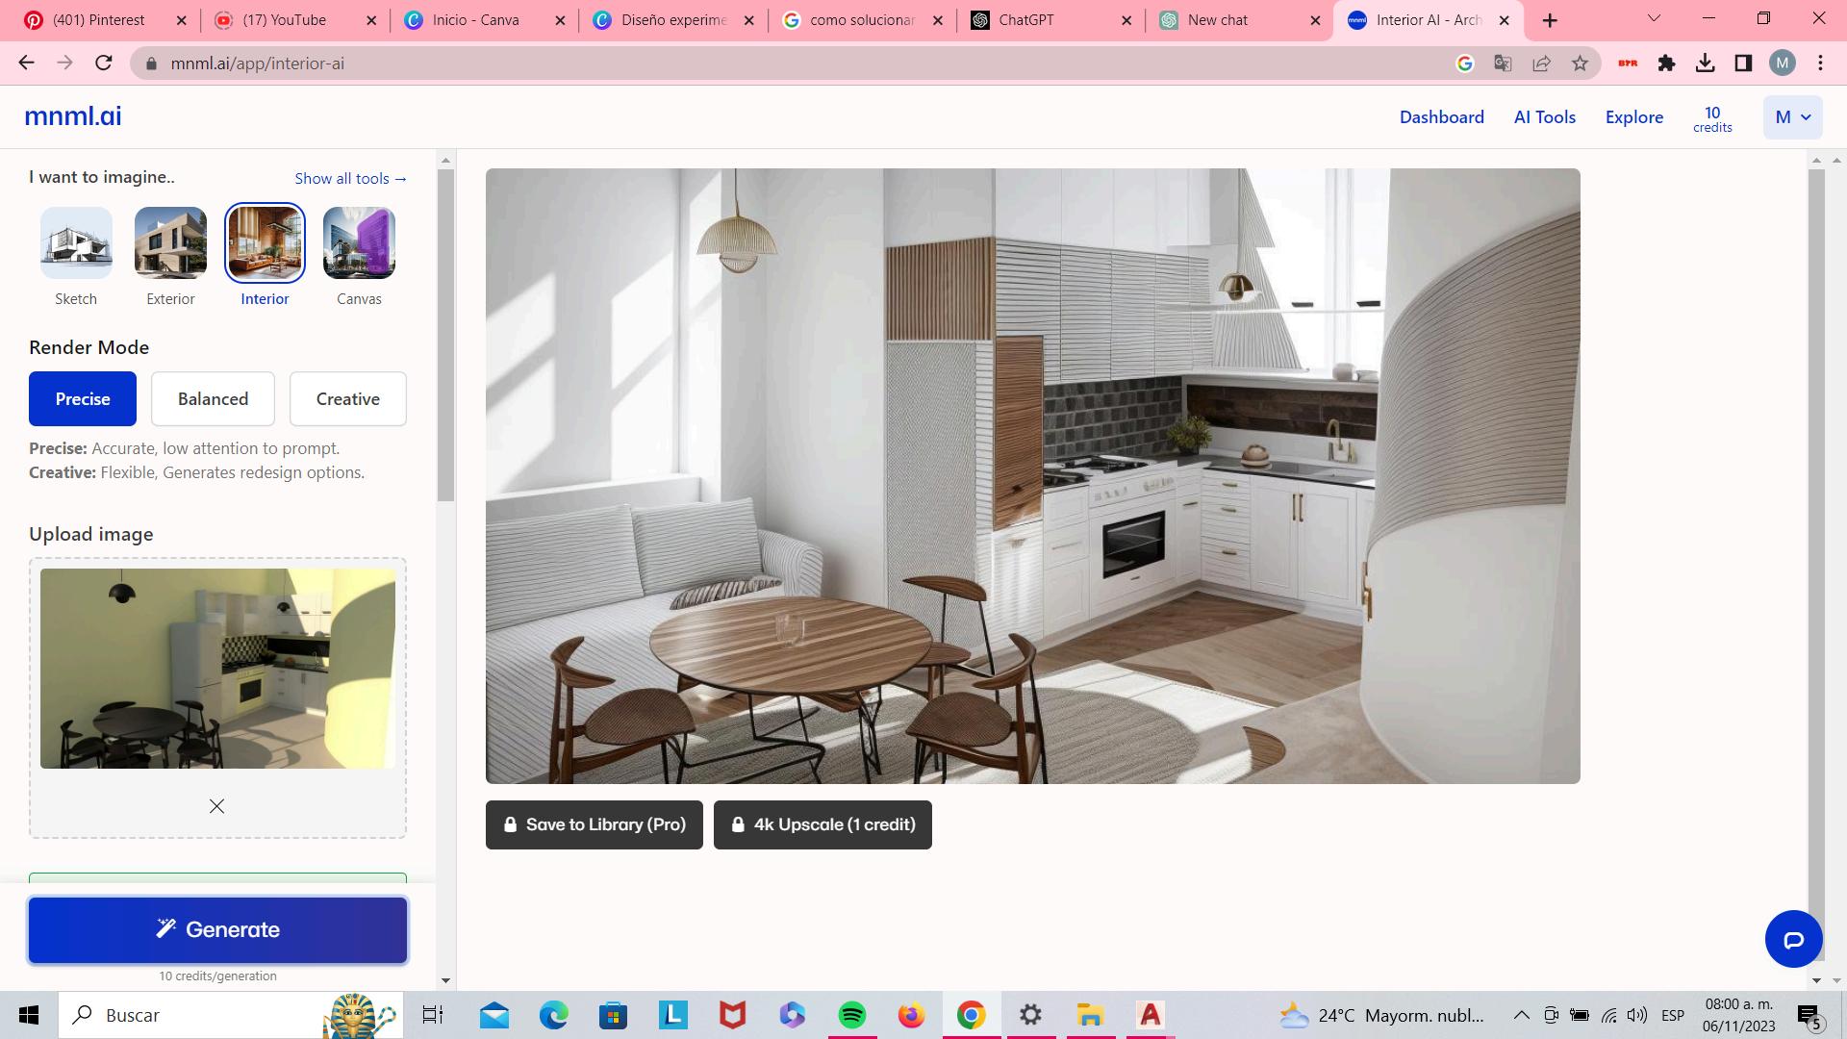Bookmark this page with star icon
This screenshot has width=1847, height=1039.
pos(1580,63)
